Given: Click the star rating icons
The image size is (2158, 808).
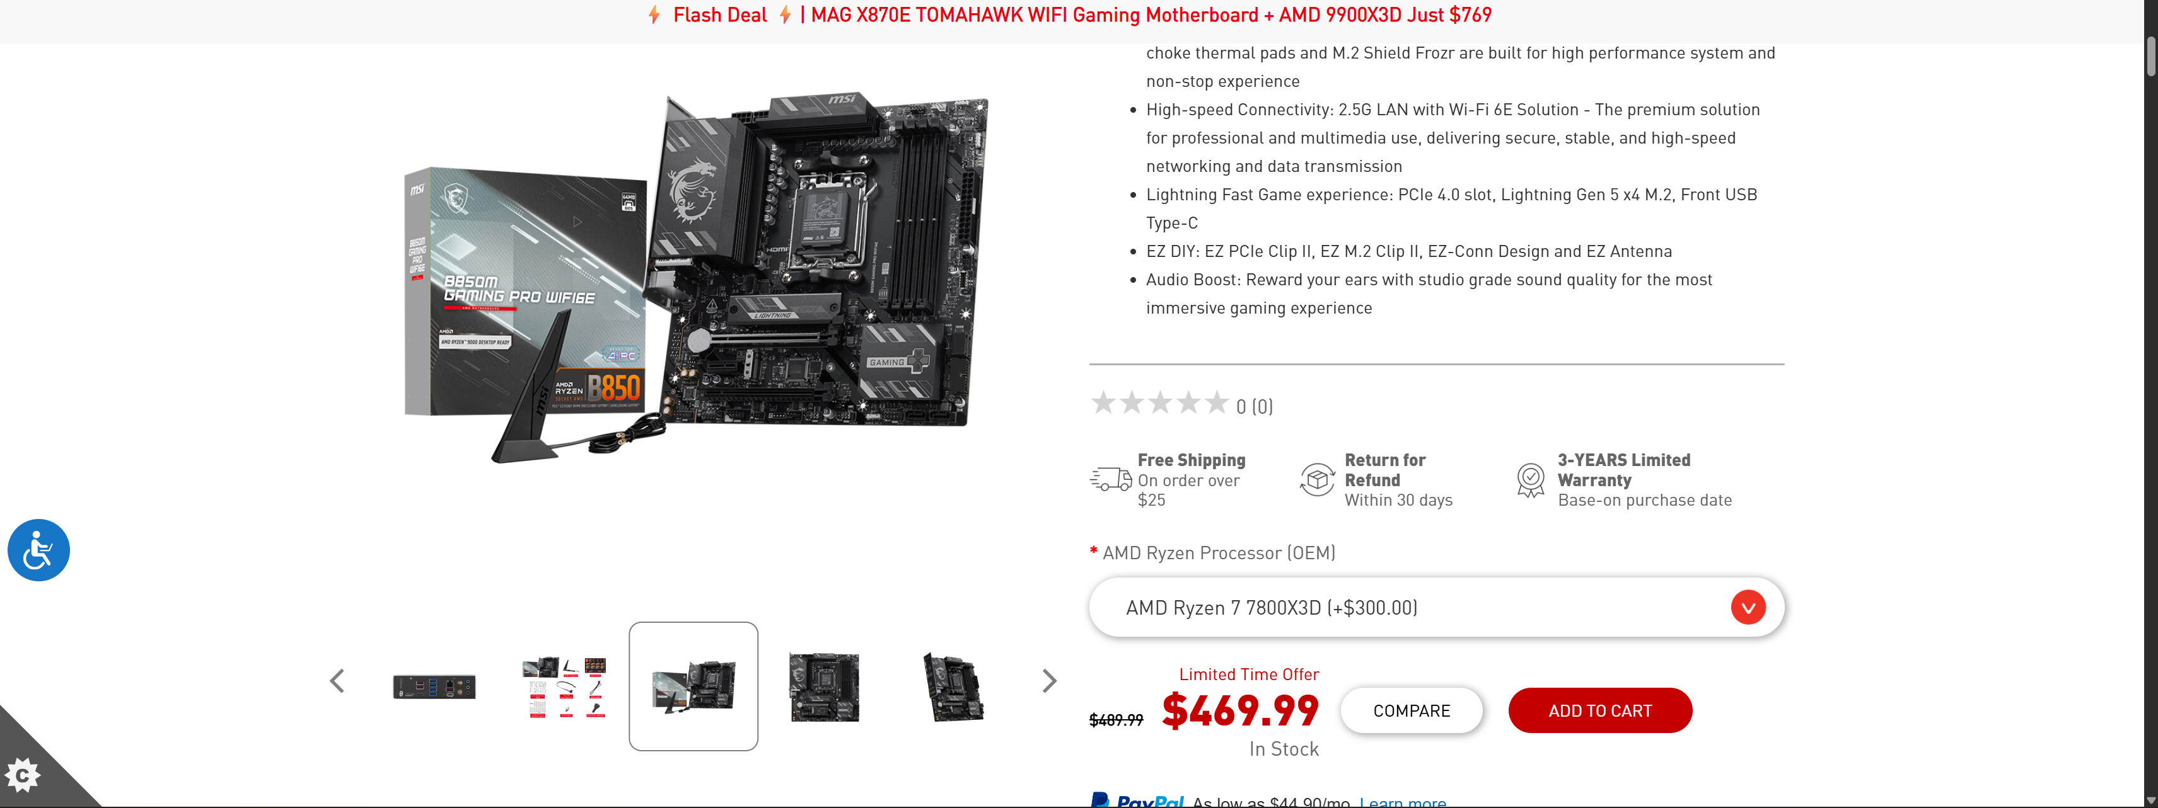Looking at the screenshot, I should coord(1159,403).
